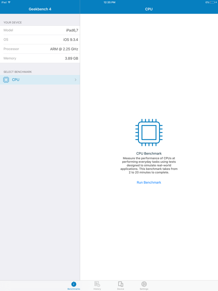Tap the iPad carrier label
218x291 pixels.
pos(4,2)
